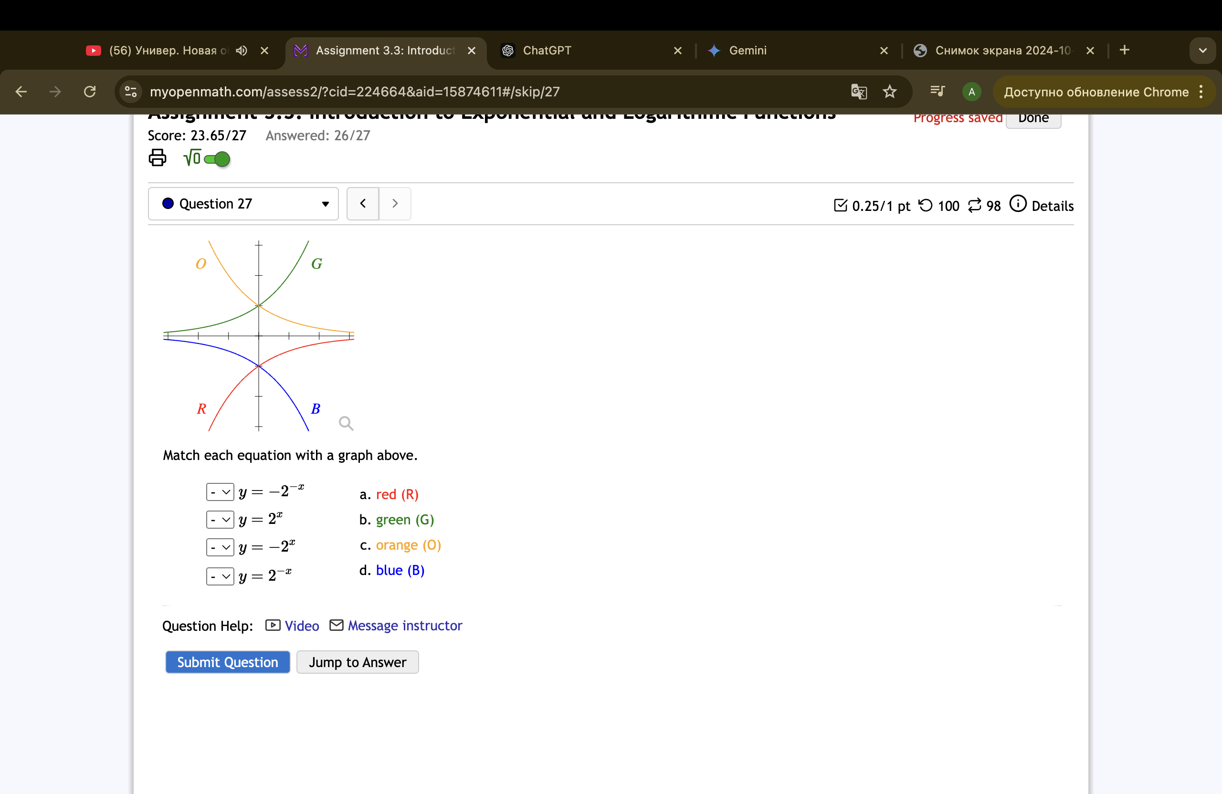Click answer label orange (O)
Image resolution: width=1222 pixels, height=794 pixels.
click(x=409, y=544)
